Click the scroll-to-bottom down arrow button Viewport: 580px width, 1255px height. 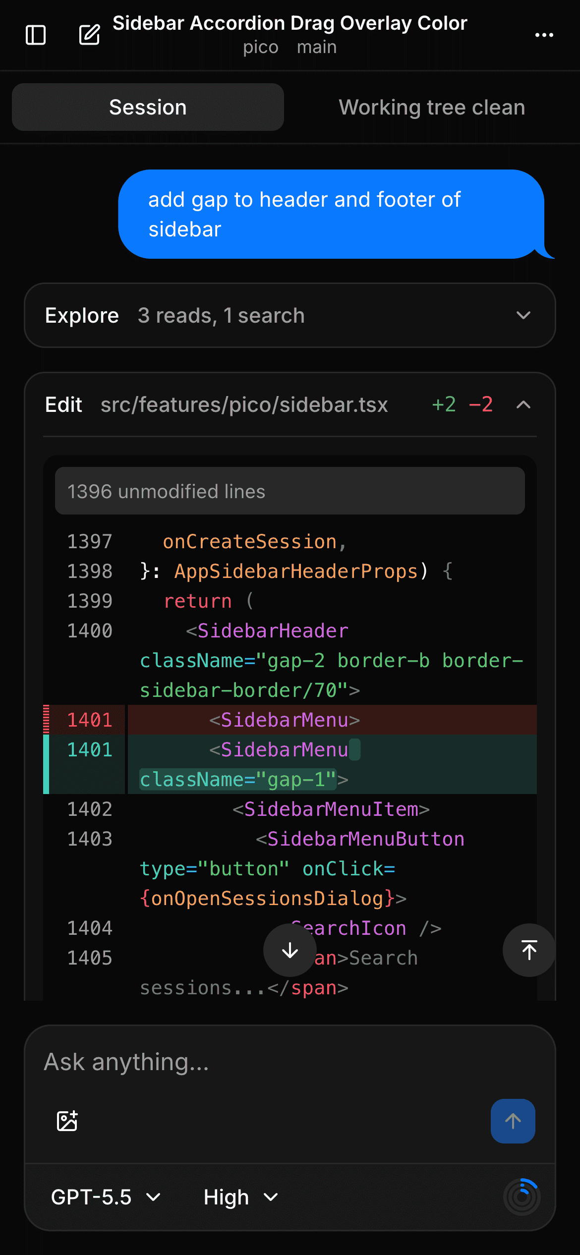(x=290, y=950)
